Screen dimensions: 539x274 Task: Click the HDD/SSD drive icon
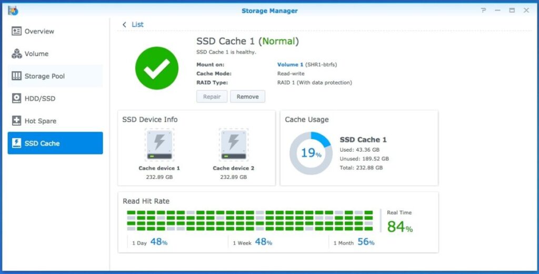pyautogui.click(x=16, y=99)
